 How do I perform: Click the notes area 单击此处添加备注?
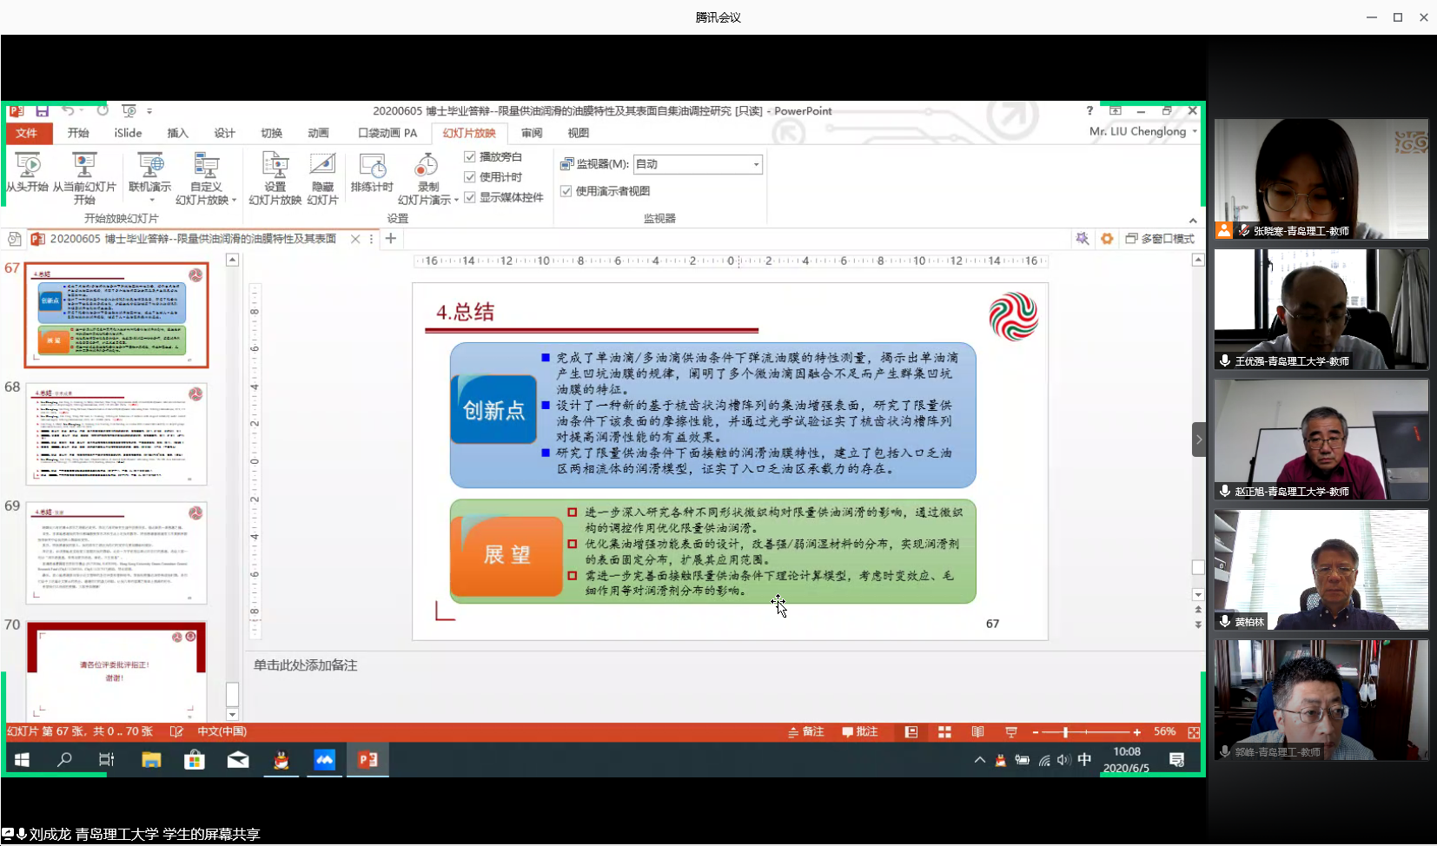click(305, 665)
